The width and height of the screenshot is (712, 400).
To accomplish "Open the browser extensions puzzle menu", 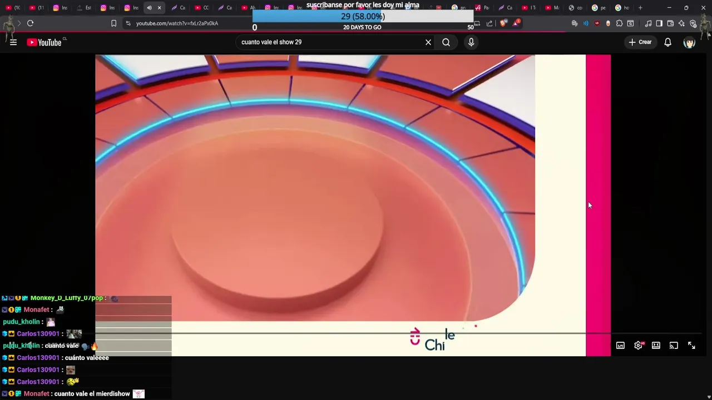I will point(619,23).
